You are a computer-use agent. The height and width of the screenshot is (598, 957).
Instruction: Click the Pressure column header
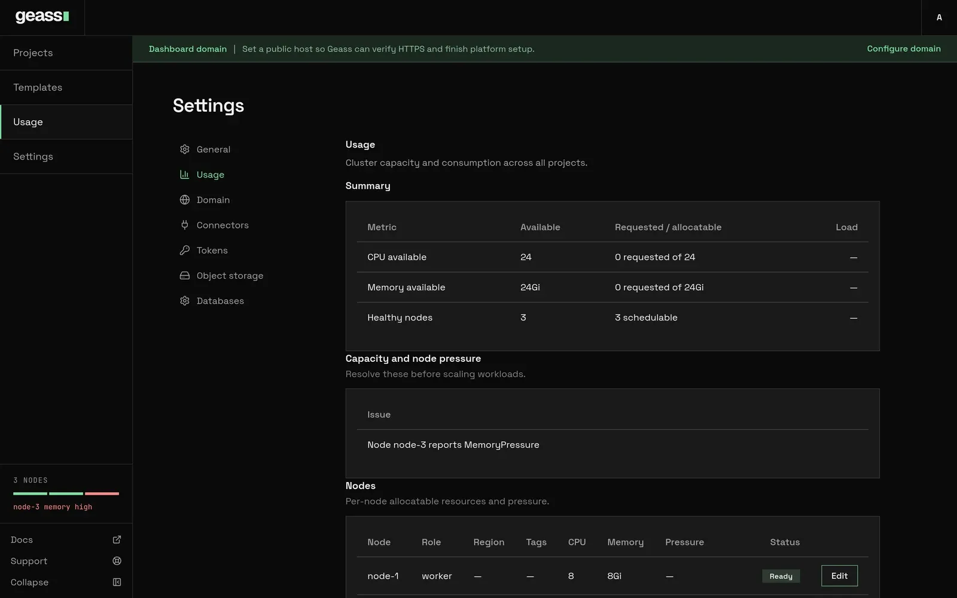click(x=684, y=542)
